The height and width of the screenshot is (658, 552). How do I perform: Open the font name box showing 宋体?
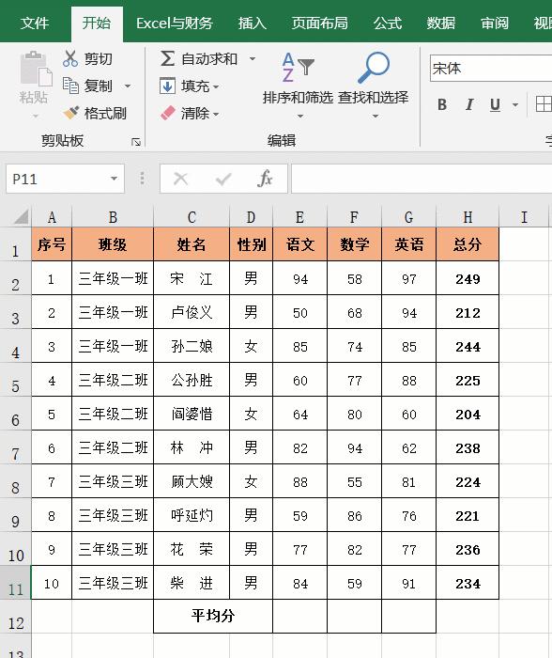[491, 68]
